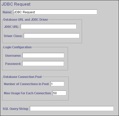This screenshot has height=116, width=119.
Task: Click the Driver Class label
Action: pos(13,36)
